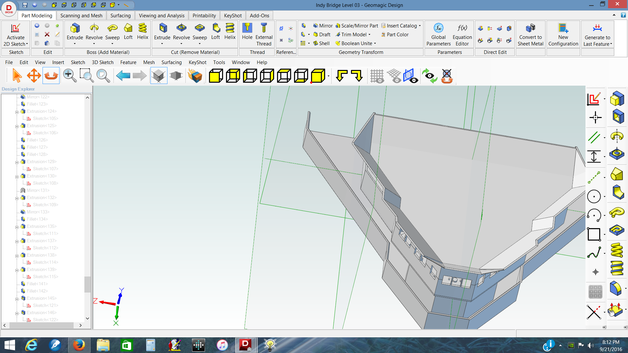Open Windows Start menu
The height and width of the screenshot is (353, 628).
coord(10,345)
